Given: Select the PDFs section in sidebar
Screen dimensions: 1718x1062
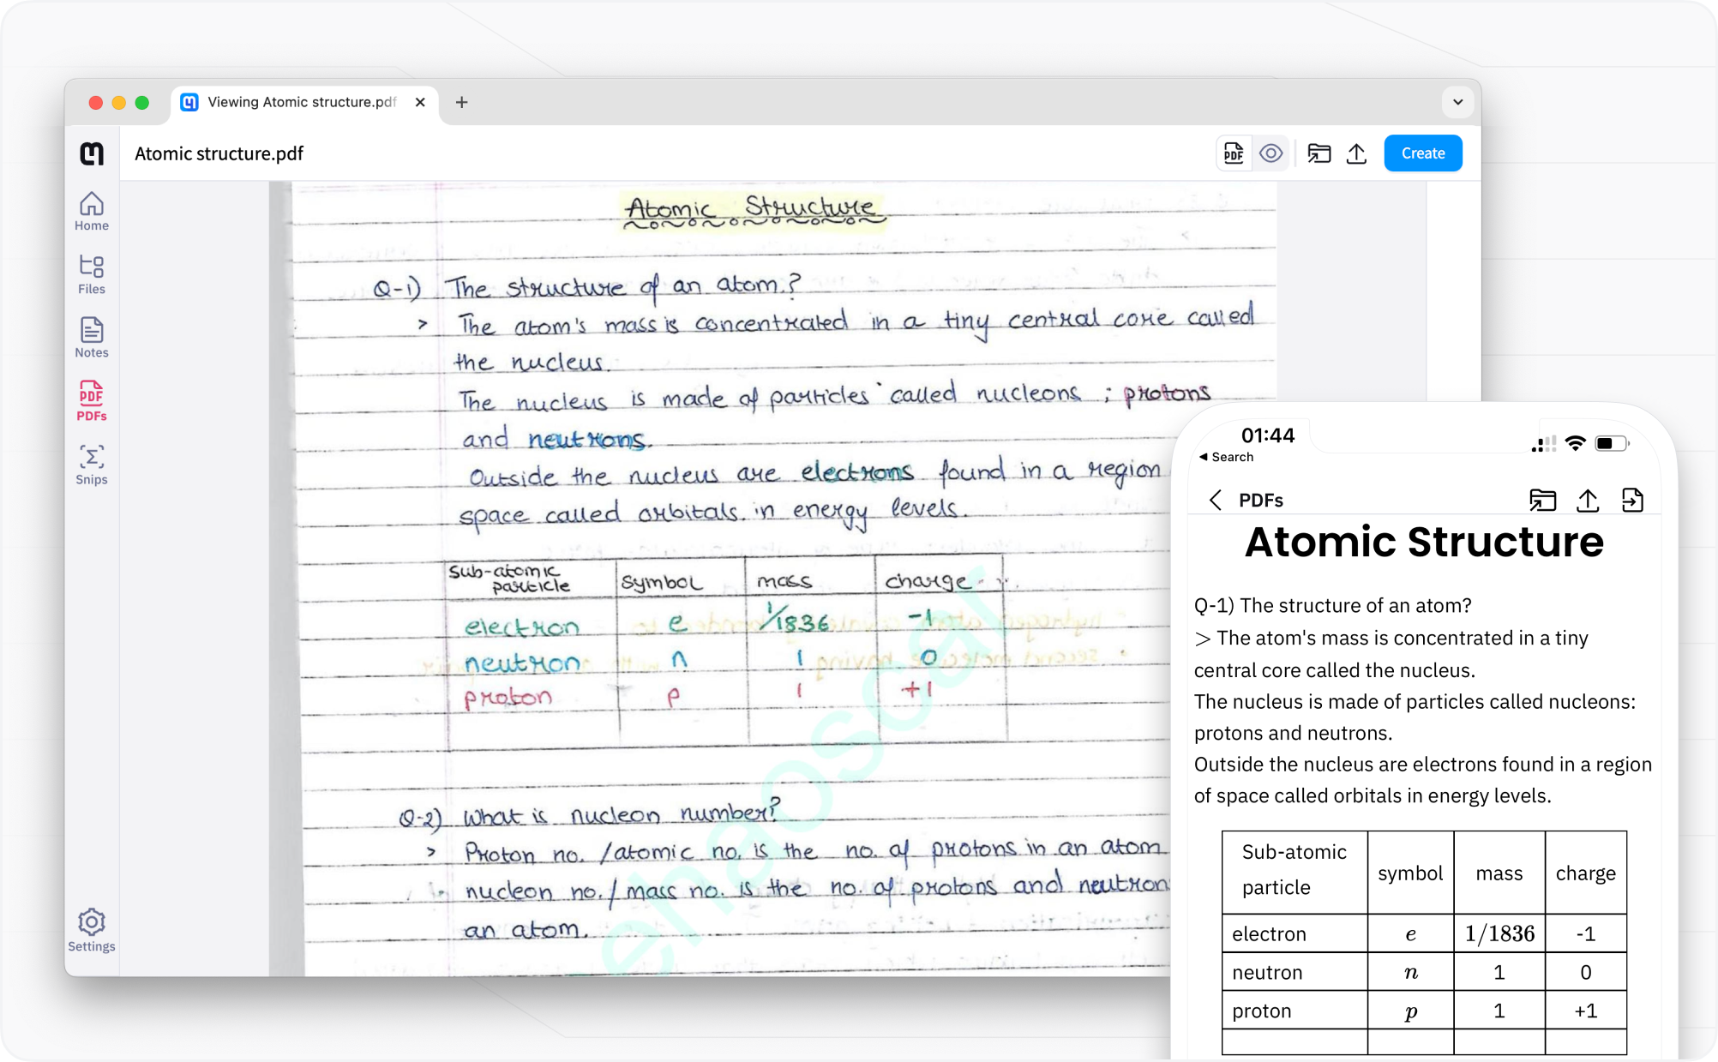Looking at the screenshot, I should coord(92,401).
